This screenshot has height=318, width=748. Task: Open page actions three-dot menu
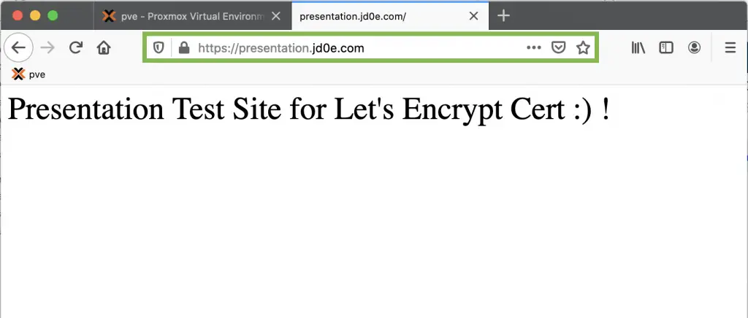click(534, 47)
